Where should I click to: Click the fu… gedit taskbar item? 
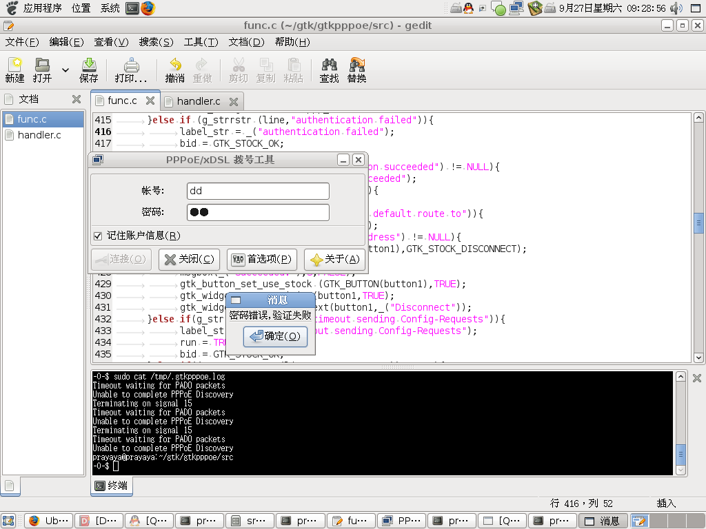click(x=351, y=521)
